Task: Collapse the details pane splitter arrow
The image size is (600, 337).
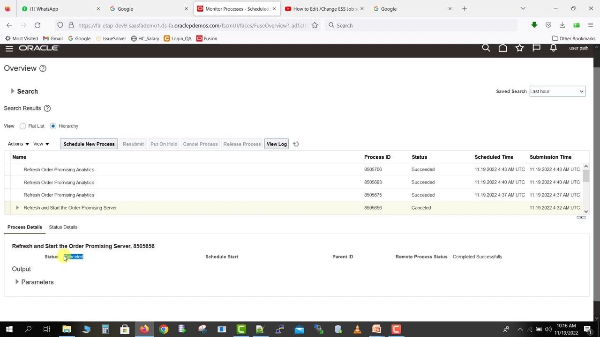Action: [581, 217]
